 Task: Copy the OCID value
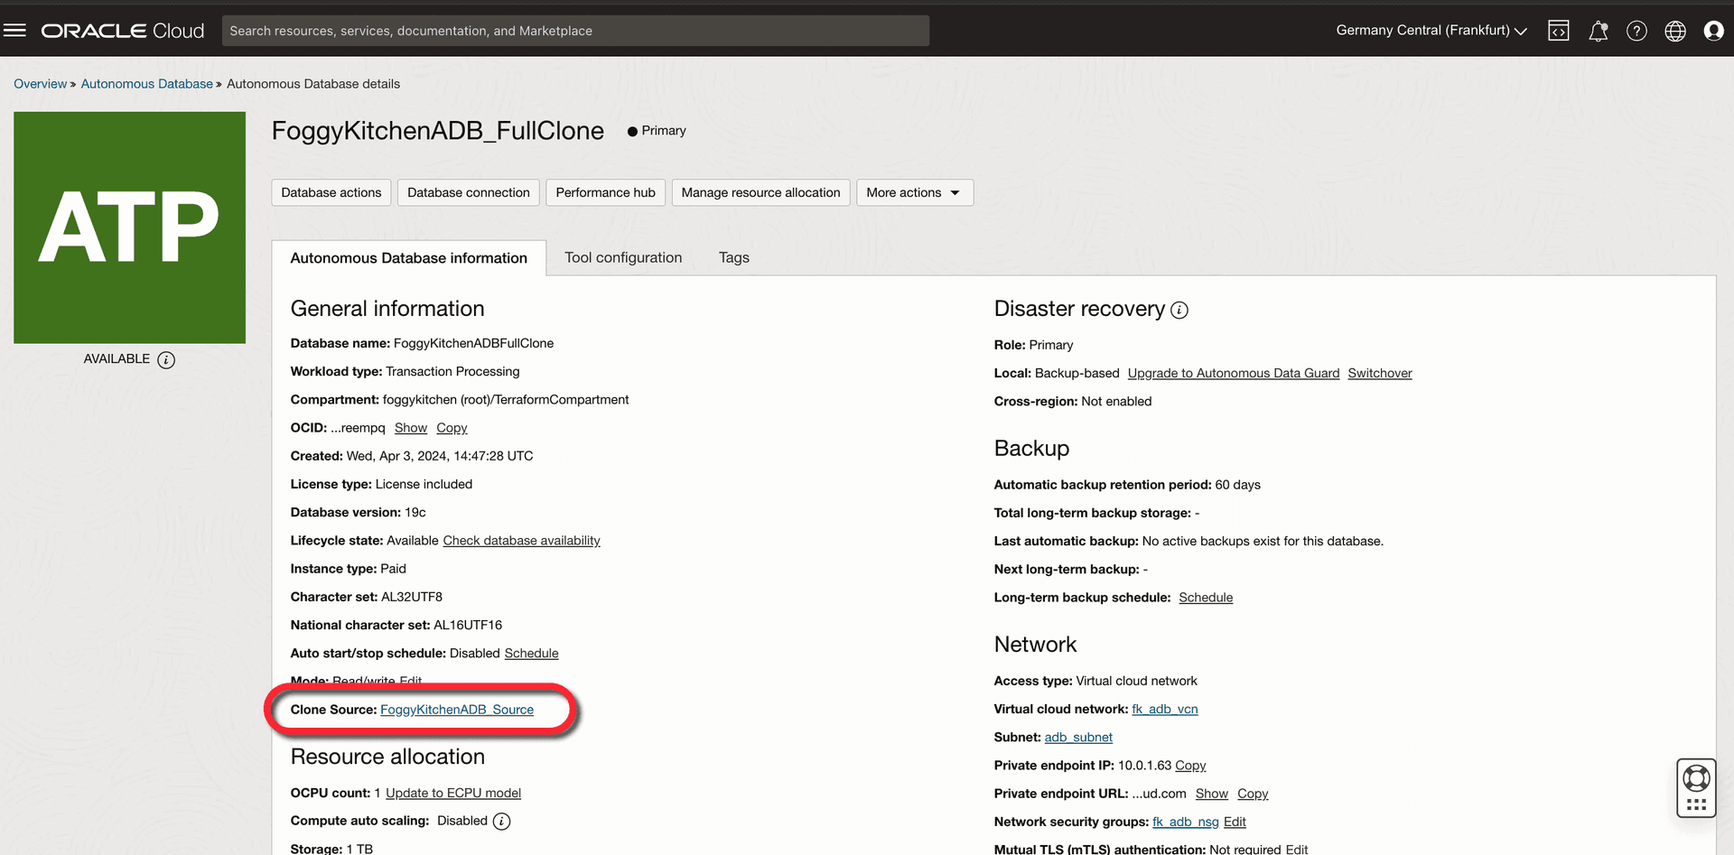(x=452, y=428)
